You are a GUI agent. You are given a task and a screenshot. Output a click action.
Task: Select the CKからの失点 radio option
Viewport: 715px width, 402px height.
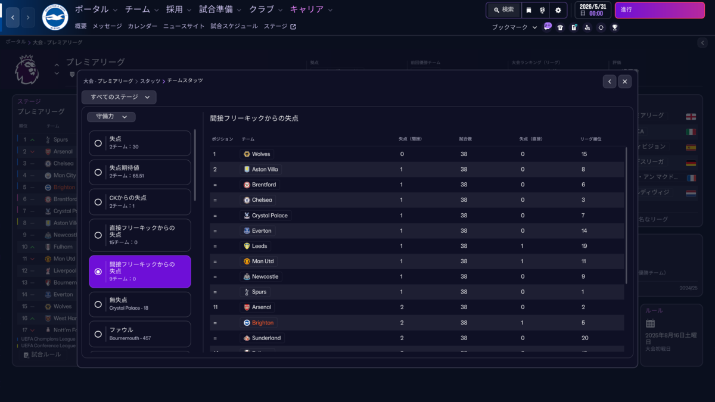coord(98,202)
